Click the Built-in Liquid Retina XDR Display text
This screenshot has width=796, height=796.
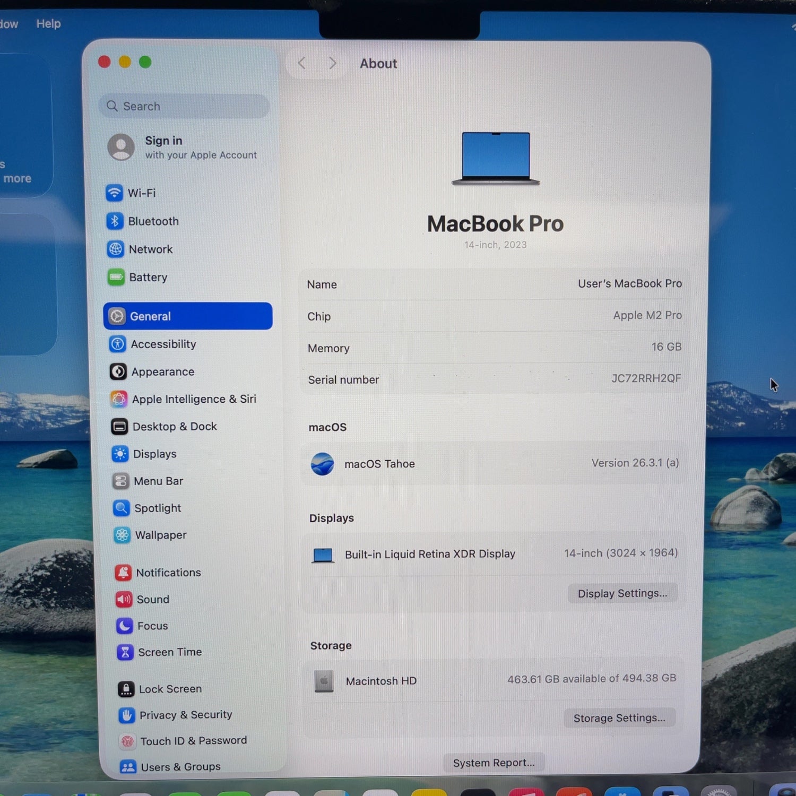click(x=430, y=554)
